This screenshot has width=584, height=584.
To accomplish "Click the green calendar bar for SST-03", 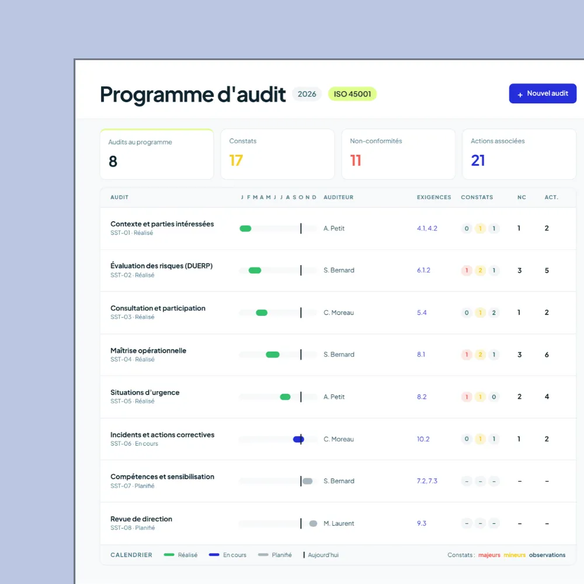I will [x=262, y=312].
